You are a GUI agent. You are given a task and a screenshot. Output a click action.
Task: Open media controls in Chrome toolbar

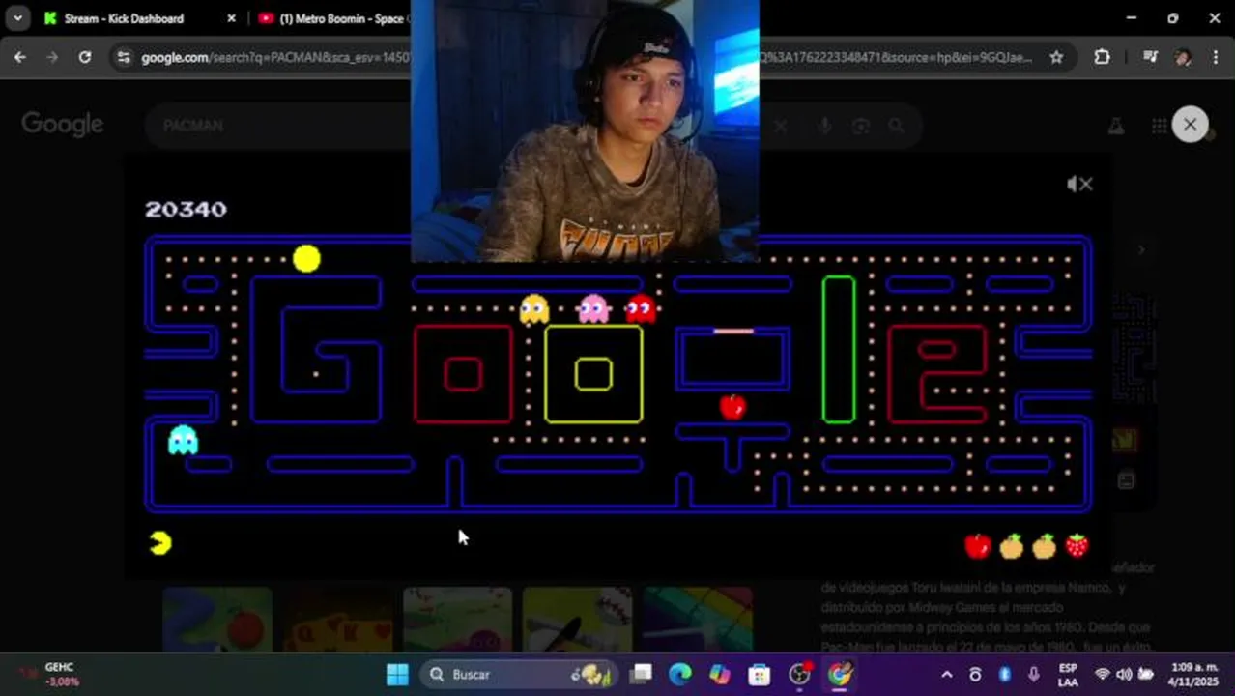pyautogui.click(x=1150, y=57)
